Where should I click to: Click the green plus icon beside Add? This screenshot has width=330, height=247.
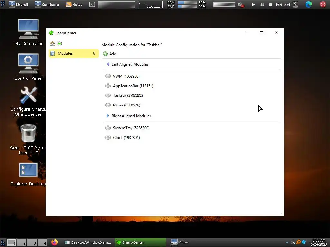pos(105,54)
